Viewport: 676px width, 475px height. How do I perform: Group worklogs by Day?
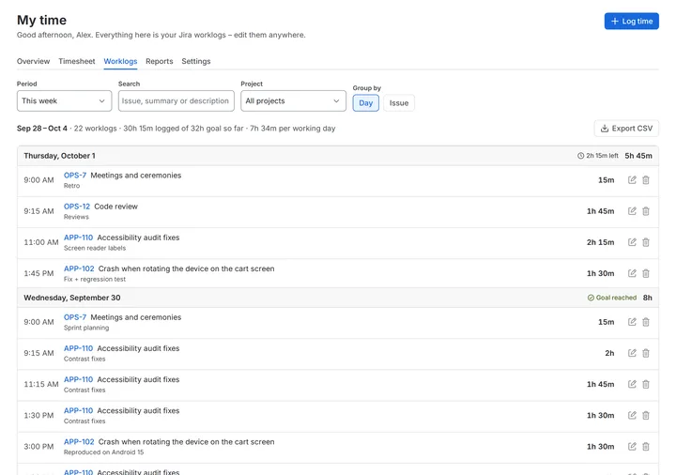pos(365,103)
